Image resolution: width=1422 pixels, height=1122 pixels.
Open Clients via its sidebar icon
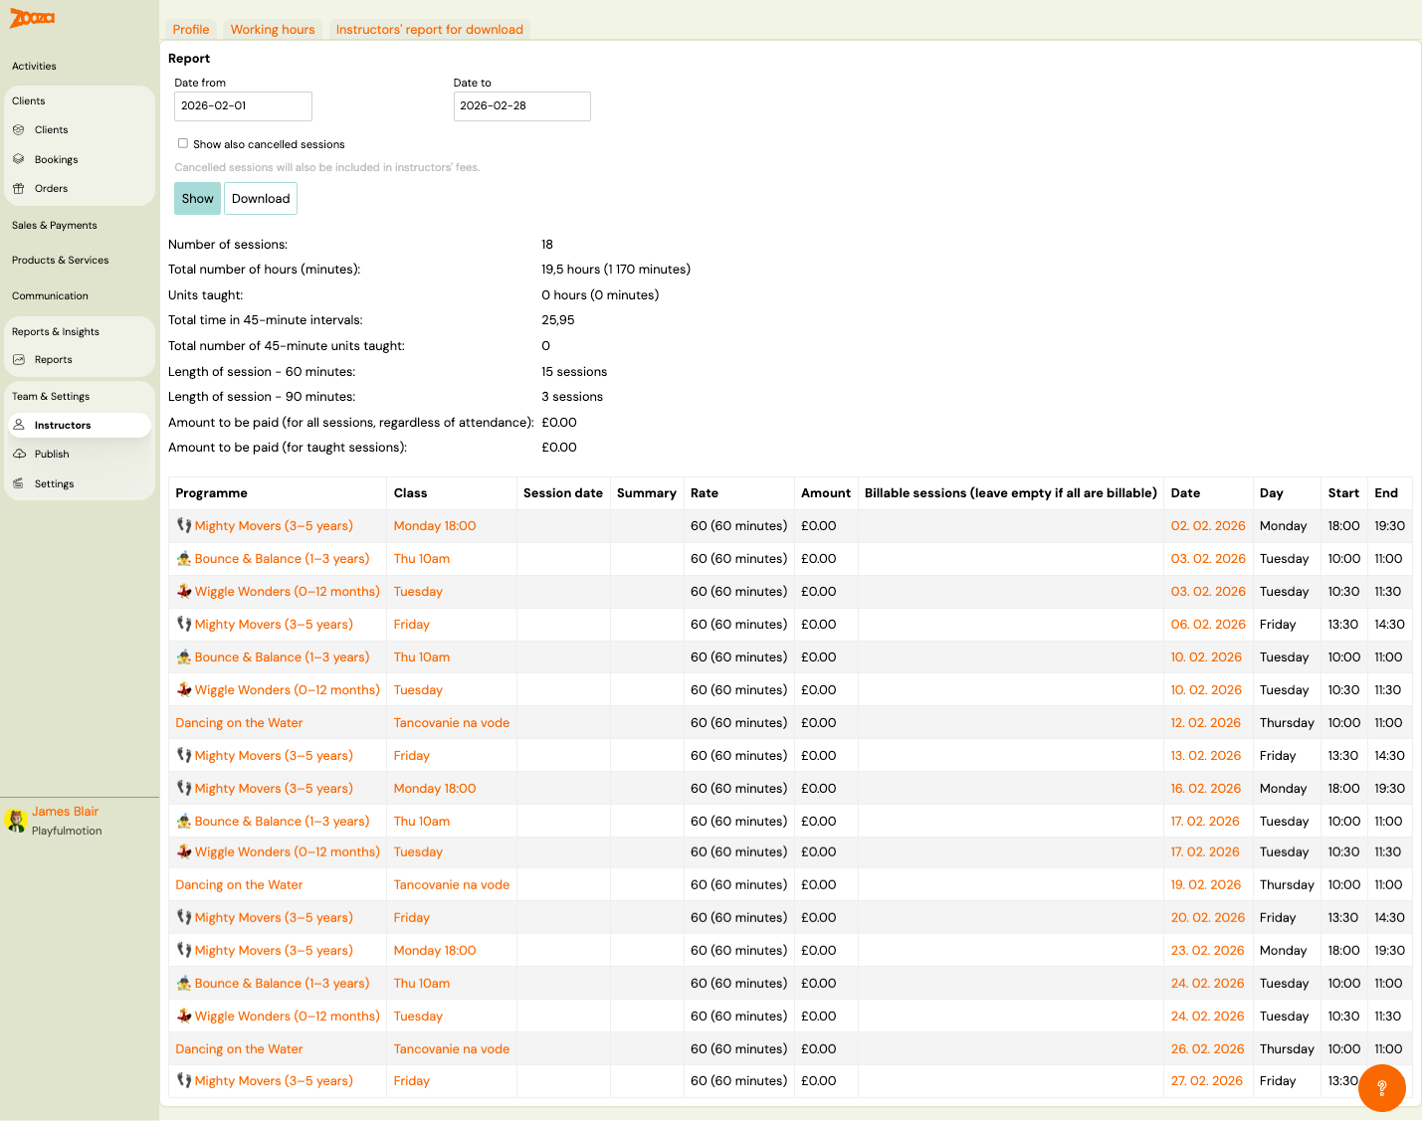pos(19,130)
